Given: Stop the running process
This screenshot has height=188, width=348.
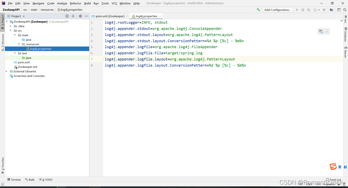Looking at the screenshot, I should 324,10.
